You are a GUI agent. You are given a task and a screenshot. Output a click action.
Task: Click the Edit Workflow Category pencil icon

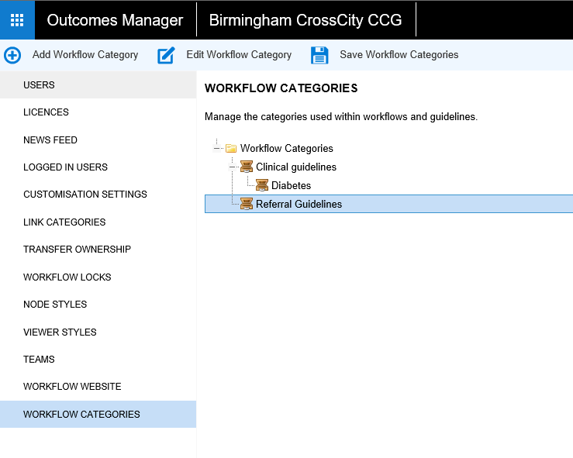[166, 55]
